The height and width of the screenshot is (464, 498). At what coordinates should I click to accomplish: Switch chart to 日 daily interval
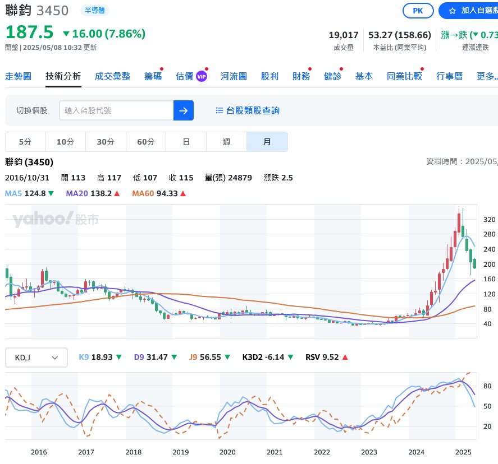click(x=186, y=142)
